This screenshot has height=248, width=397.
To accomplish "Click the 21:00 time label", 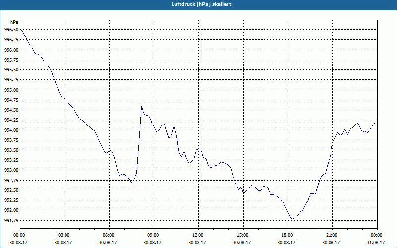I will pyautogui.click(x=332, y=235).
